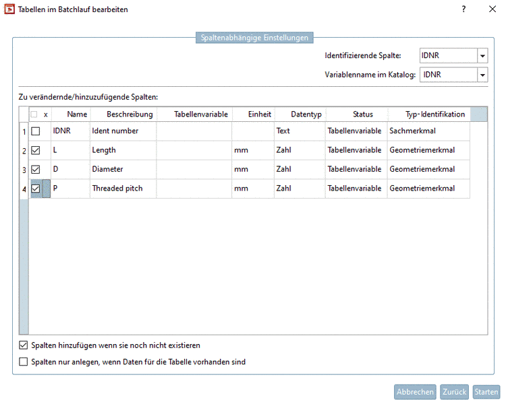
Task: Check the IDNR row checkbox
Action: [x=36, y=131]
